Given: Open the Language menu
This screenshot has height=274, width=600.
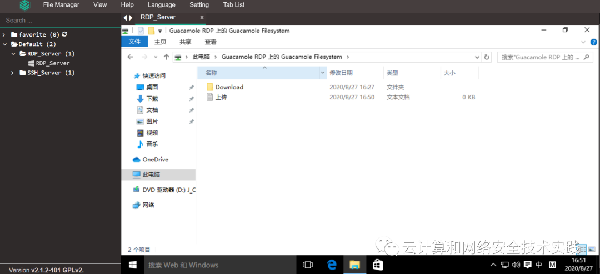Looking at the screenshot, I should [162, 5].
